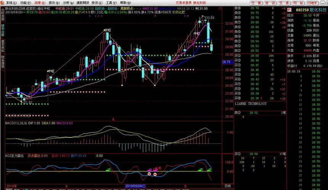Click the 交易未登录 status text in title bar
Screen dimensions: 328x190
coord(184,3)
